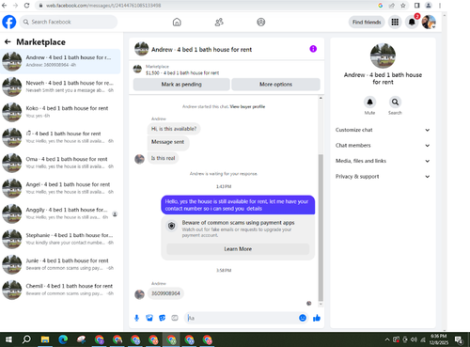470x347 pixels.
Task: Choose a sticker icon
Action: pyautogui.click(x=162, y=318)
